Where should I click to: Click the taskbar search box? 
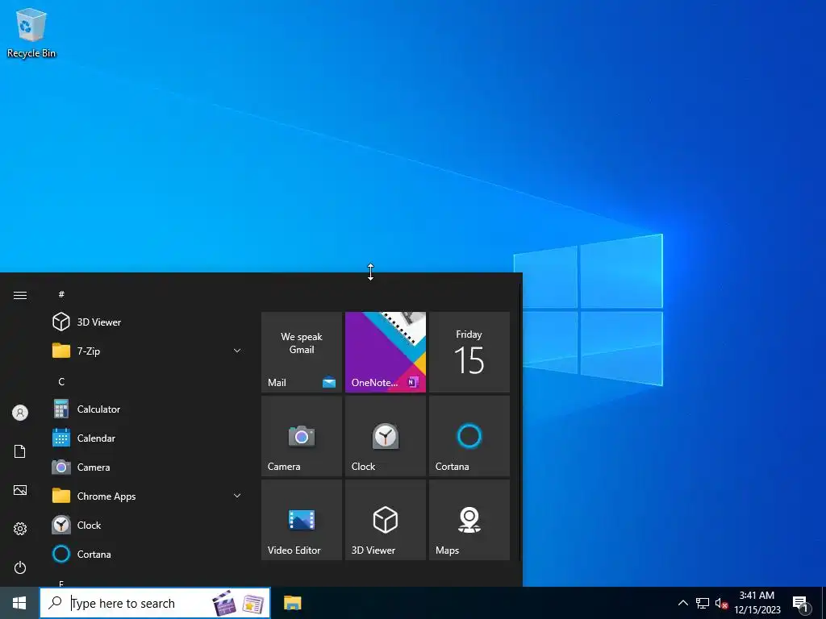coord(155,603)
